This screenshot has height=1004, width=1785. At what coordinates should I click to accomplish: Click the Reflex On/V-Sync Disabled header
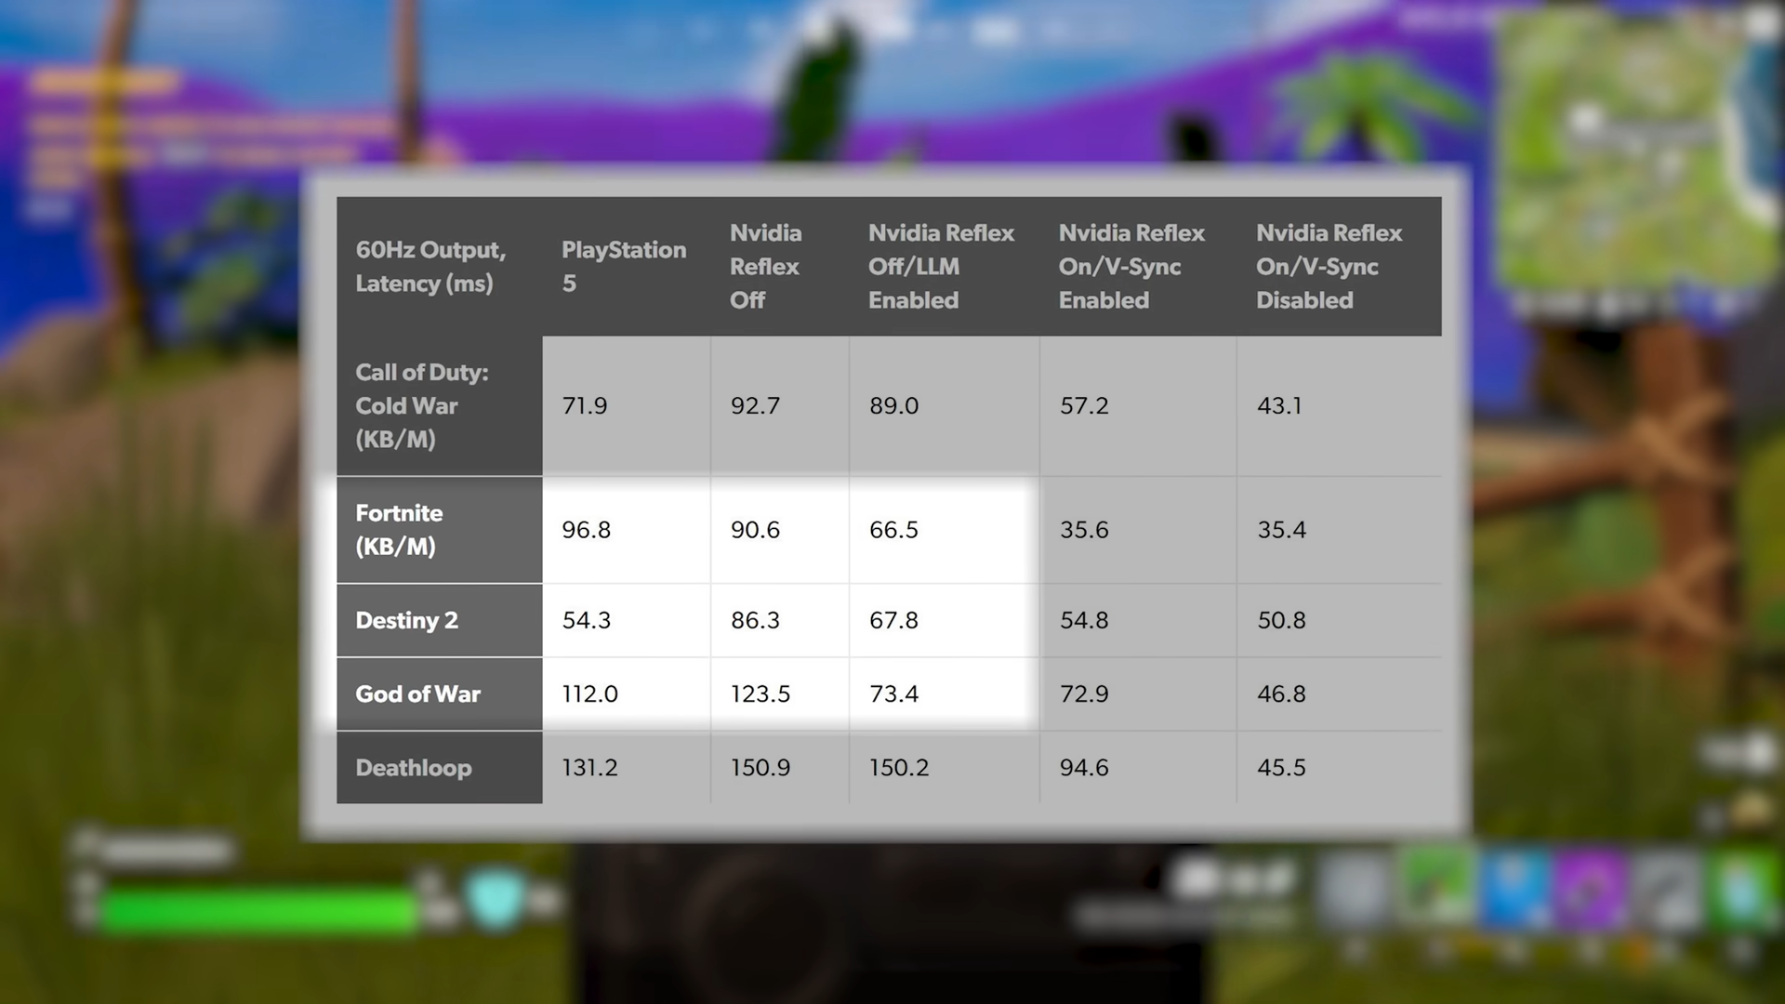pos(1328,266)
